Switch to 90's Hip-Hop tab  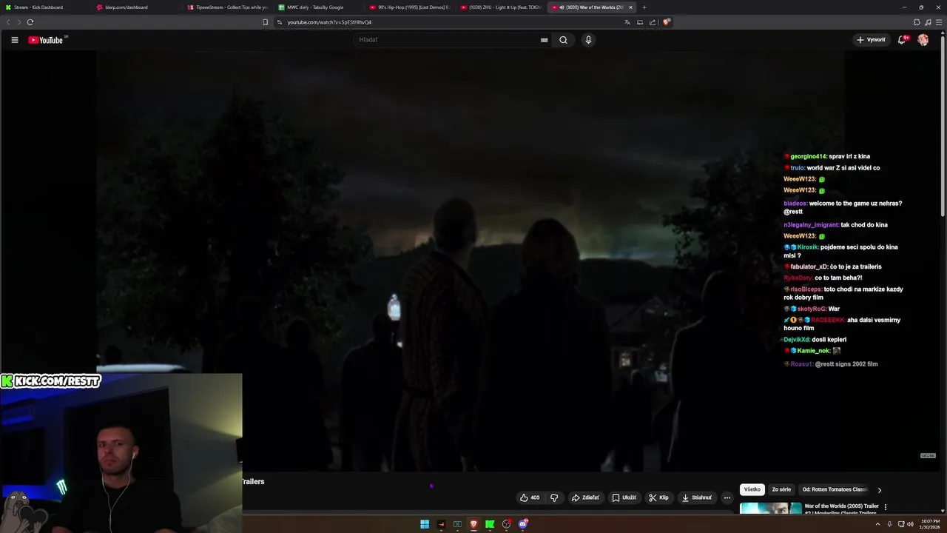[x=409, y=7]
